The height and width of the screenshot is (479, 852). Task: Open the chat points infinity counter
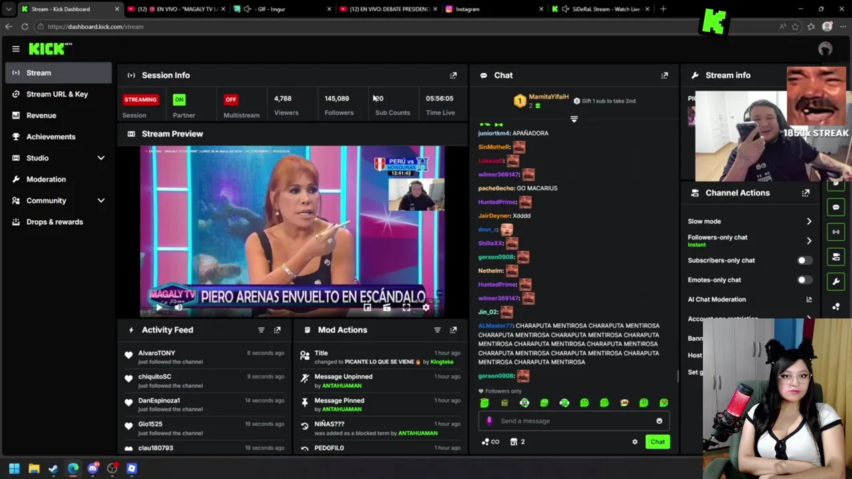[x=491, y=442]
